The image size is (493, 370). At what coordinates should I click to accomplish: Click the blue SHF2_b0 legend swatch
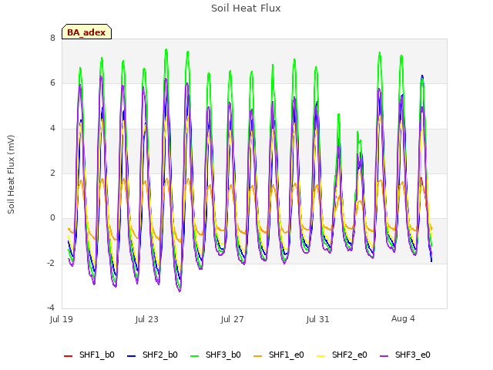tap(132, 356)
